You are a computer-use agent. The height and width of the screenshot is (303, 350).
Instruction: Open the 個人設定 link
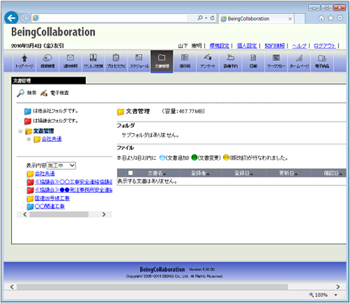pos(247,46)
